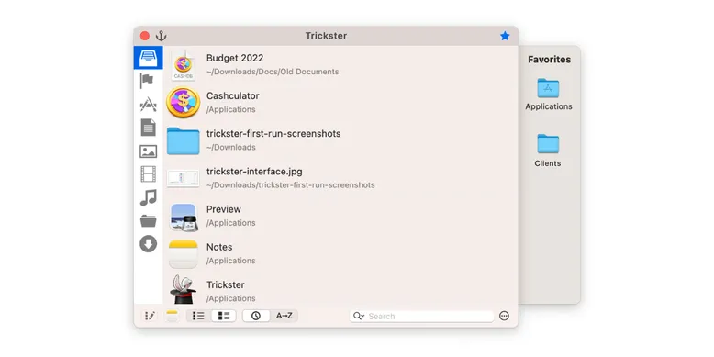This screenshot has width=714, height=357.
Task: Open the search options magnifier dropdown
Action: 359,316
